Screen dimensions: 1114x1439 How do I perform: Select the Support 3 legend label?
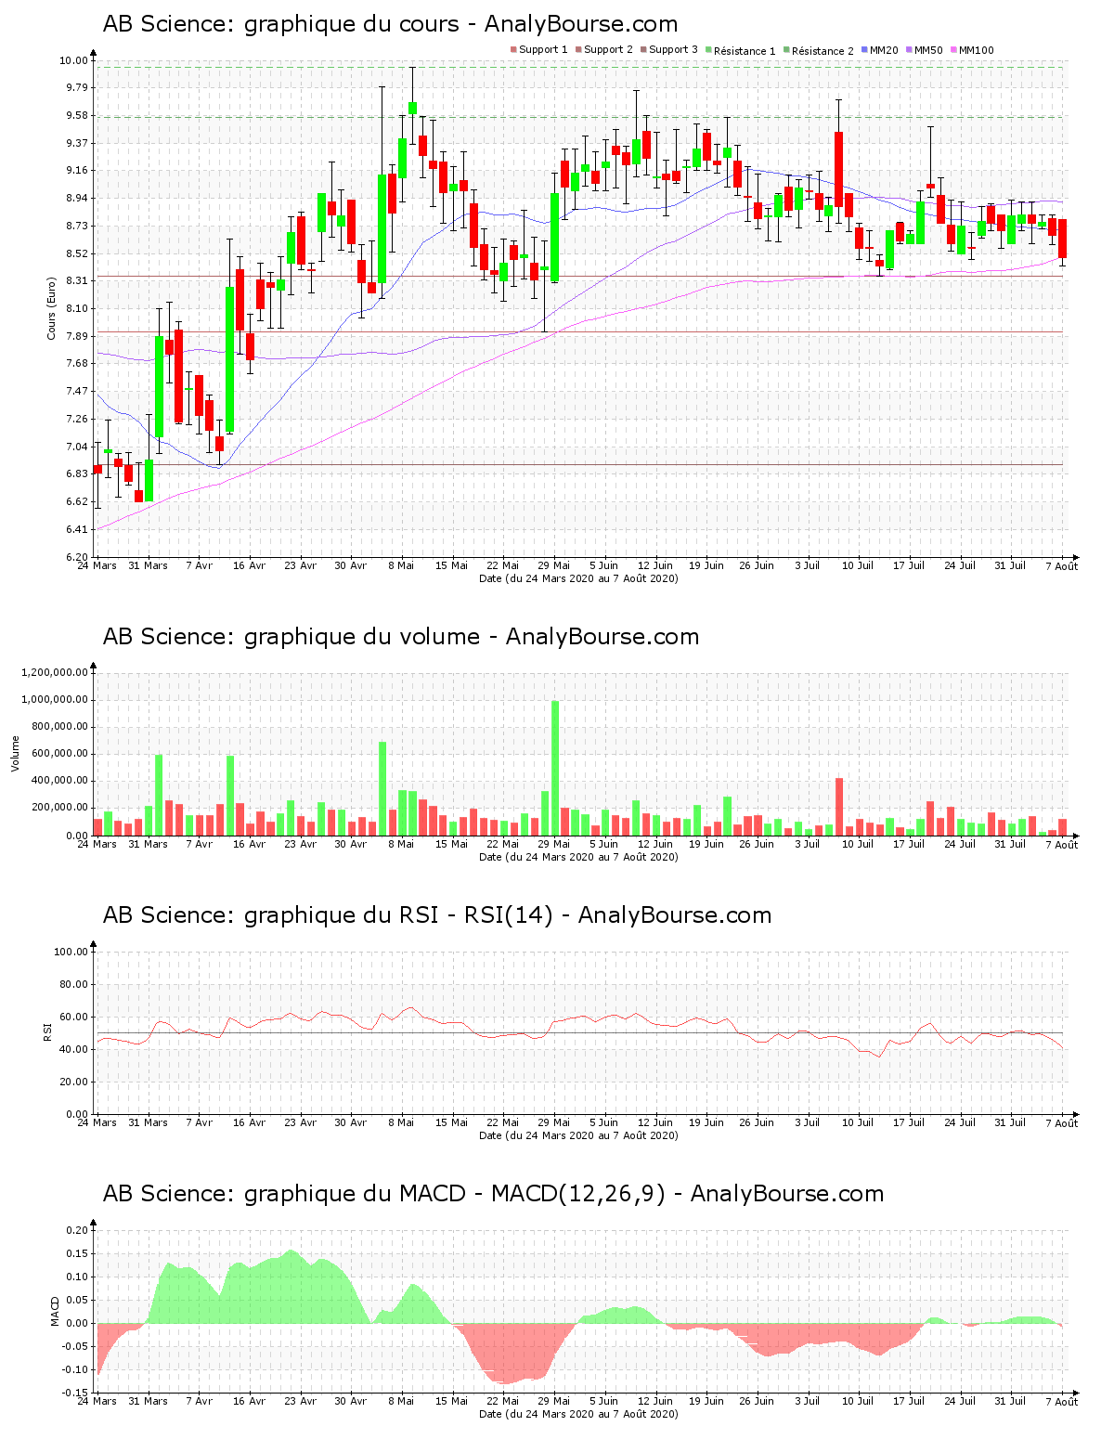[673, 50]
